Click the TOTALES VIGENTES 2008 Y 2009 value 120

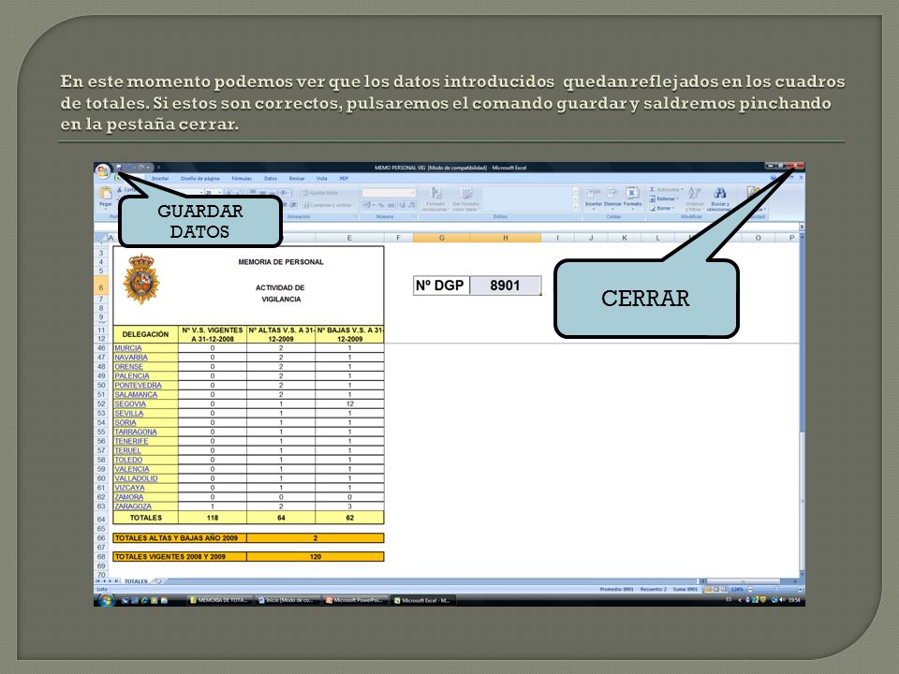click(316, 556)
